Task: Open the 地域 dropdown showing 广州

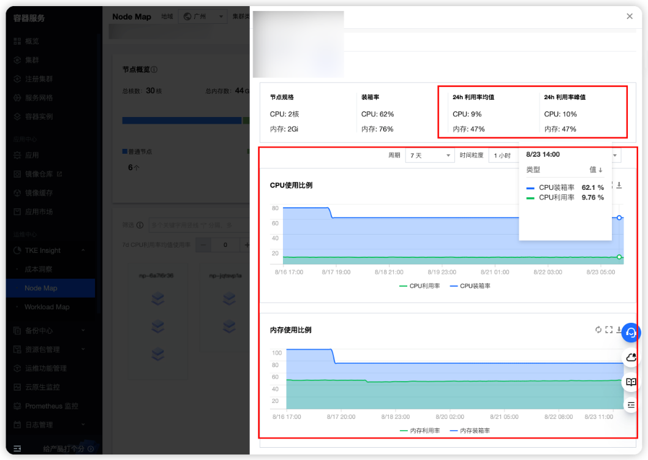Action: coord(203,17)
